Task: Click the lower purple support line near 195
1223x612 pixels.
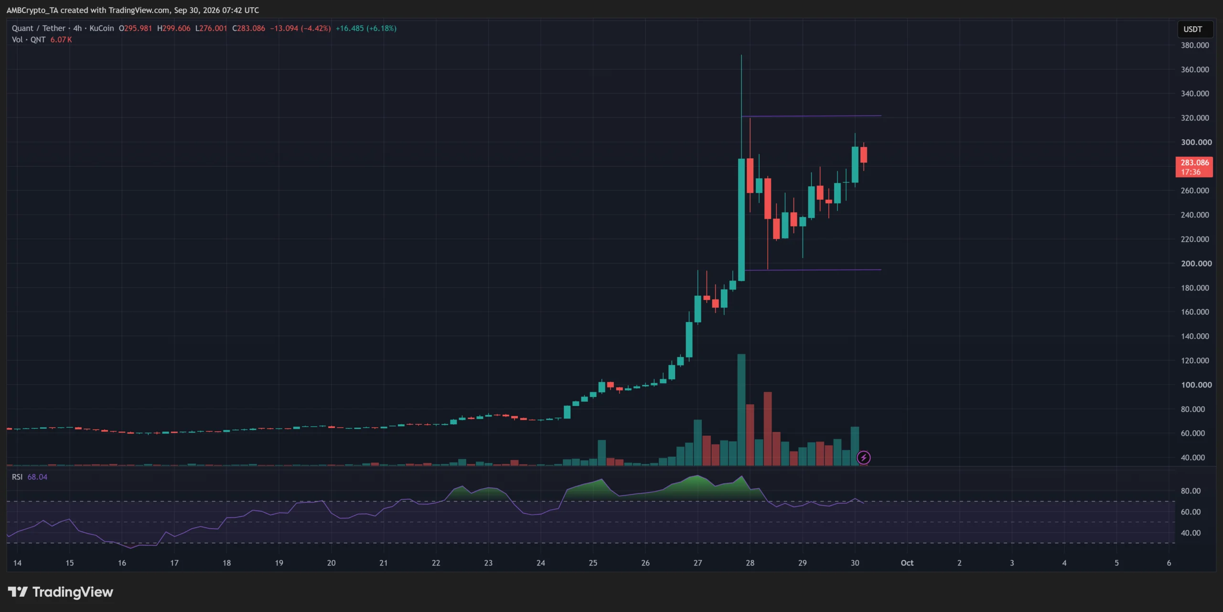Action: (x=813, y=270)
